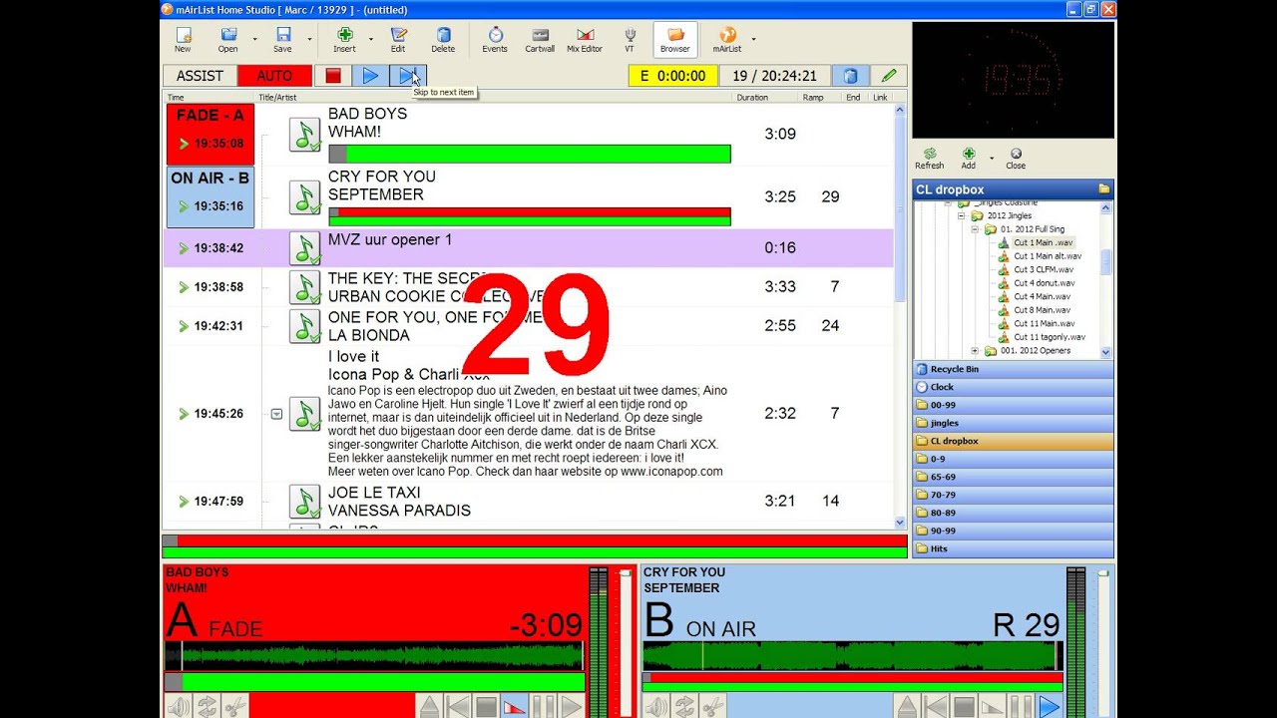Click CRY FOR YOU progress bar in playlist

pyautogui.click(x=530, y=216)
